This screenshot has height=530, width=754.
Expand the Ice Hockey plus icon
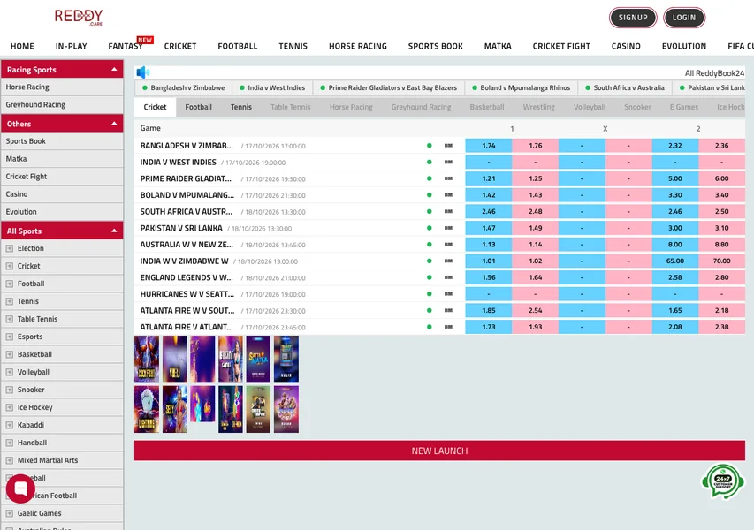(9, 407)
